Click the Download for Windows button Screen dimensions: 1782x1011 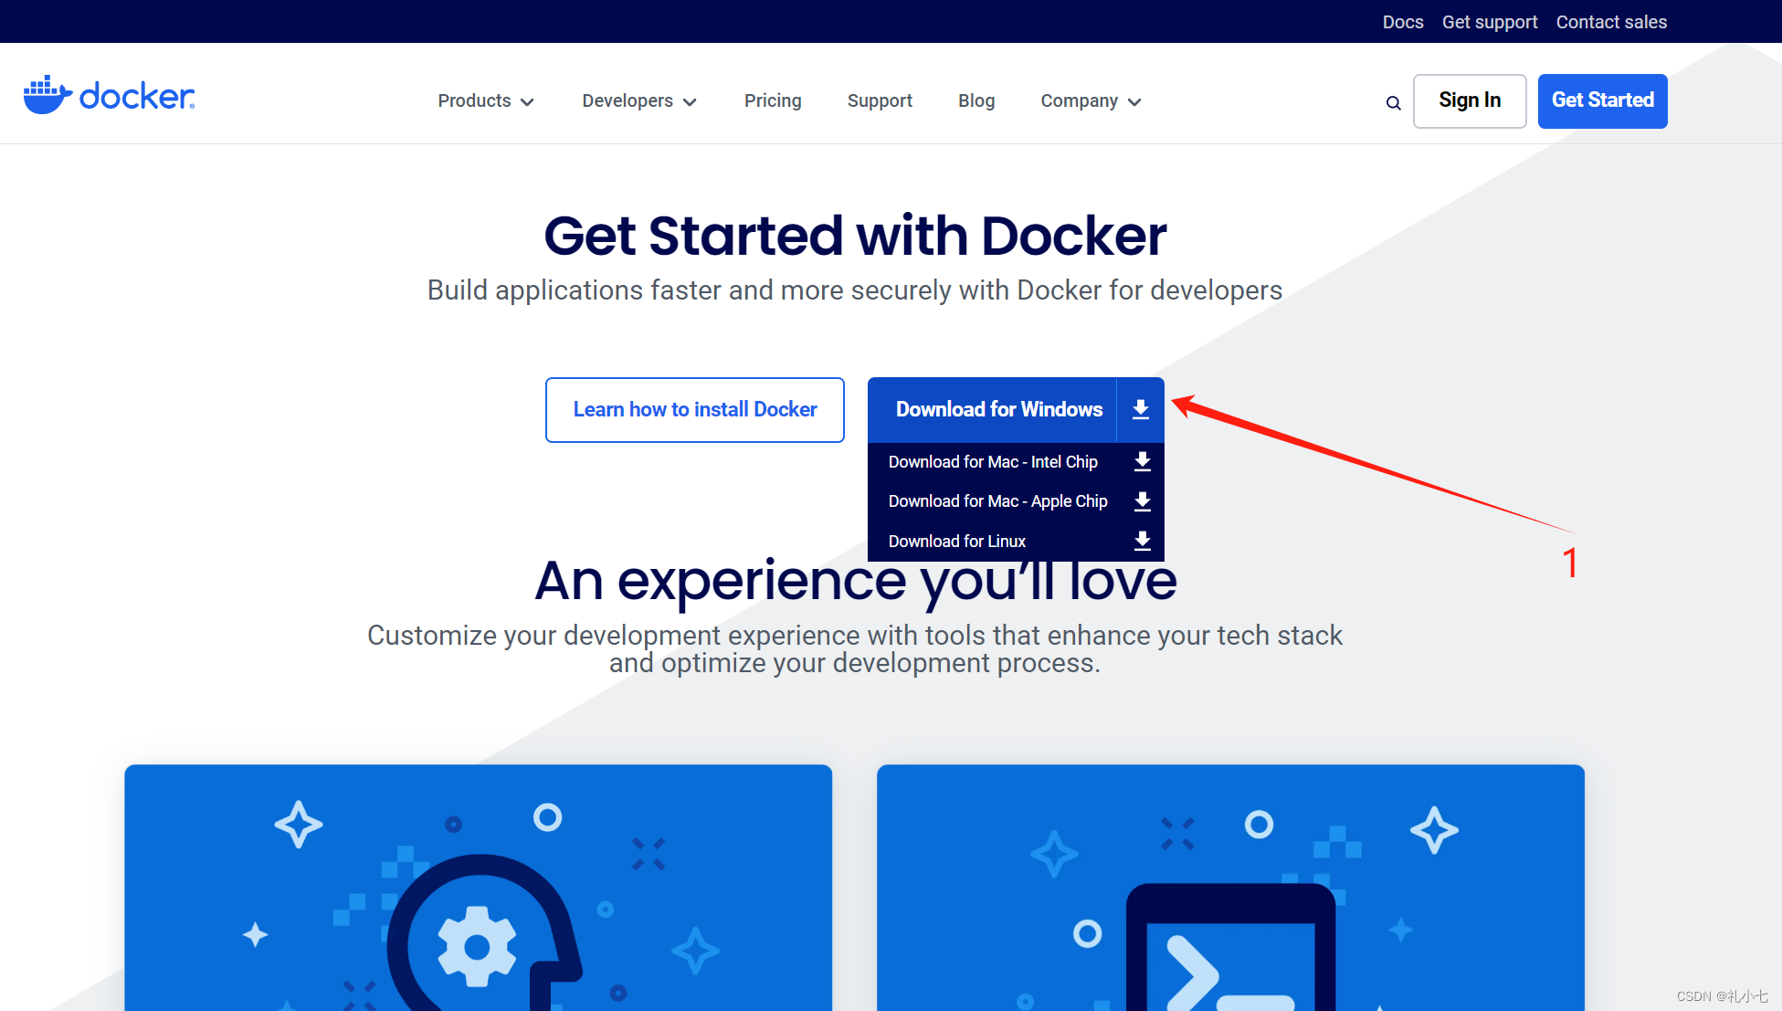(996, 409)
